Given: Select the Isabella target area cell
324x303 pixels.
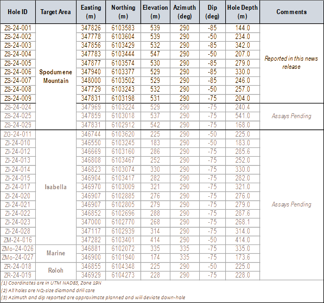Looking at the screenshot, I should point(56,187).
